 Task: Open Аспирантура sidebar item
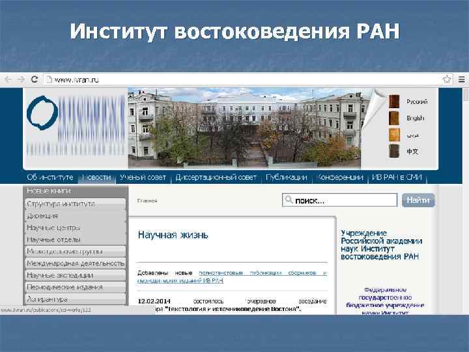[x=76, y=299]
